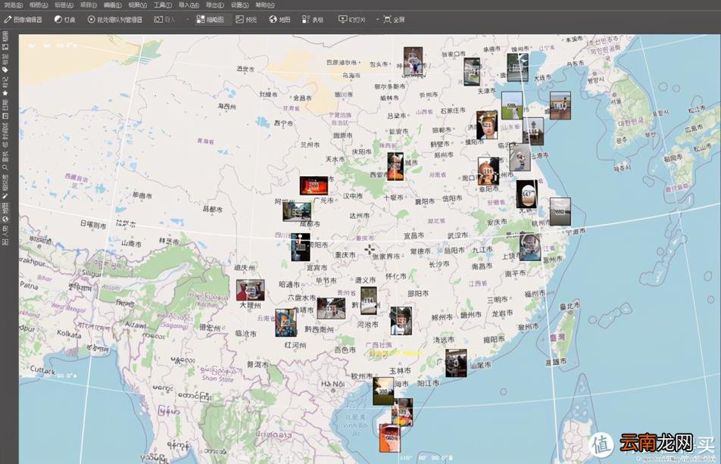Click the 西宁市 label on the map

click(284, 123)
